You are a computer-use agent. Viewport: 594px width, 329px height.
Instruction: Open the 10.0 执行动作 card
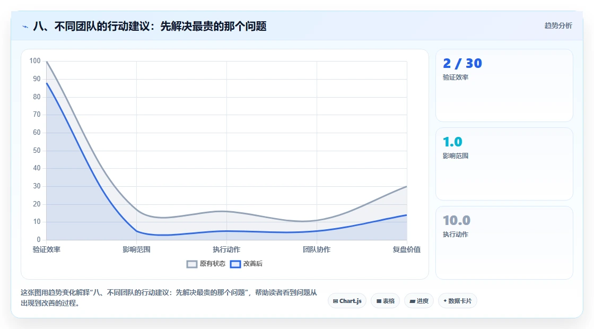point(504,243)
